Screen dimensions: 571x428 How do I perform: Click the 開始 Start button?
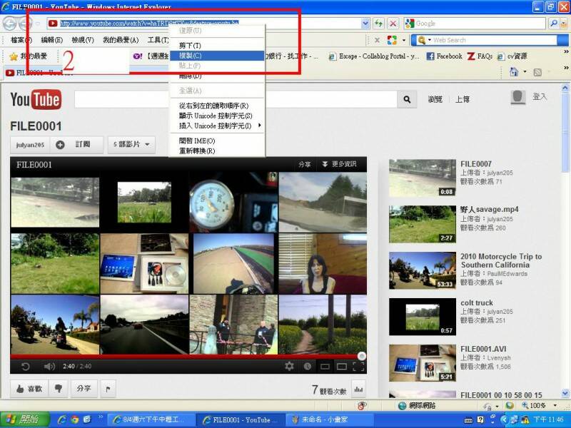point(25,419)
